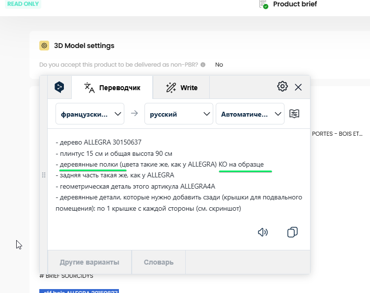Click the highlighted réf bois ALLEGRA text
Screen dimensions: 370x293
79,292
